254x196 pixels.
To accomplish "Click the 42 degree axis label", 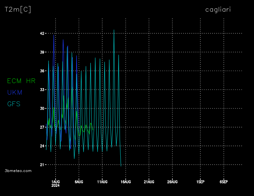I will [x=42, y=33].
